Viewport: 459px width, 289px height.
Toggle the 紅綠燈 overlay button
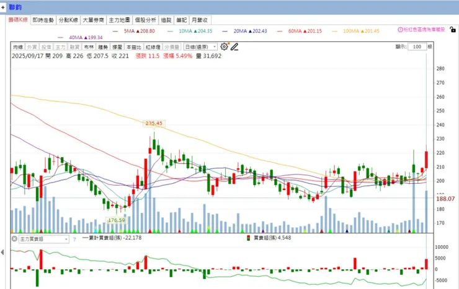tap(153, 47)
